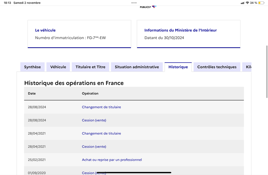Click the registration number FG-7**-EW text
The image size is (268, 175).
click(96, 38)
